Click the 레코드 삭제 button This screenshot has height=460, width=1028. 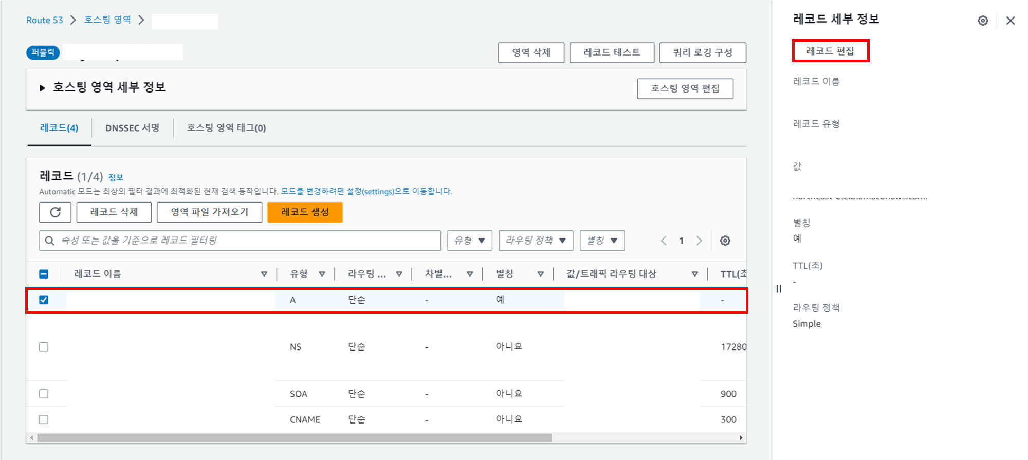(x=114, y=212)
